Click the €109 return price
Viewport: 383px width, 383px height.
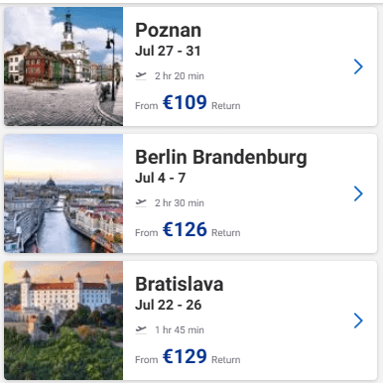tap(185, 102)
